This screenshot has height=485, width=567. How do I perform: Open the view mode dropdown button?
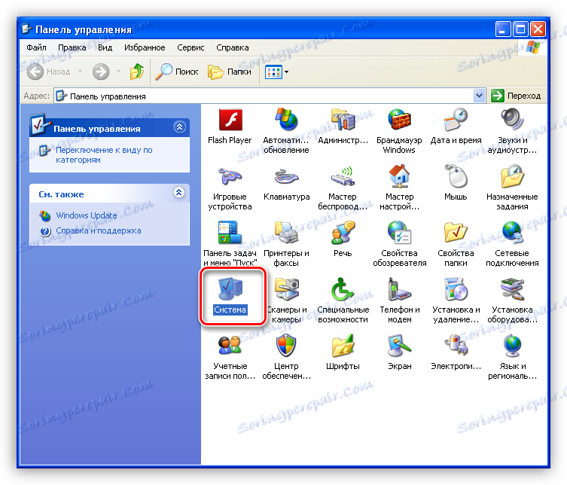pyautogui.click(x=277, y=72)
